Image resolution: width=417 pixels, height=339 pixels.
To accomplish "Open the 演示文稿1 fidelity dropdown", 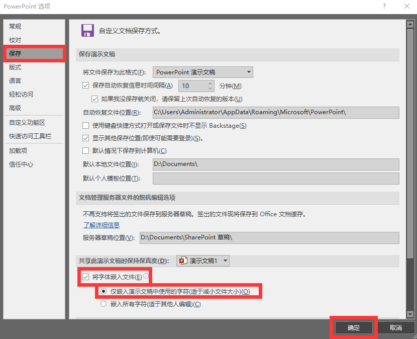I will pyautogui.click(x=203, y=261).
